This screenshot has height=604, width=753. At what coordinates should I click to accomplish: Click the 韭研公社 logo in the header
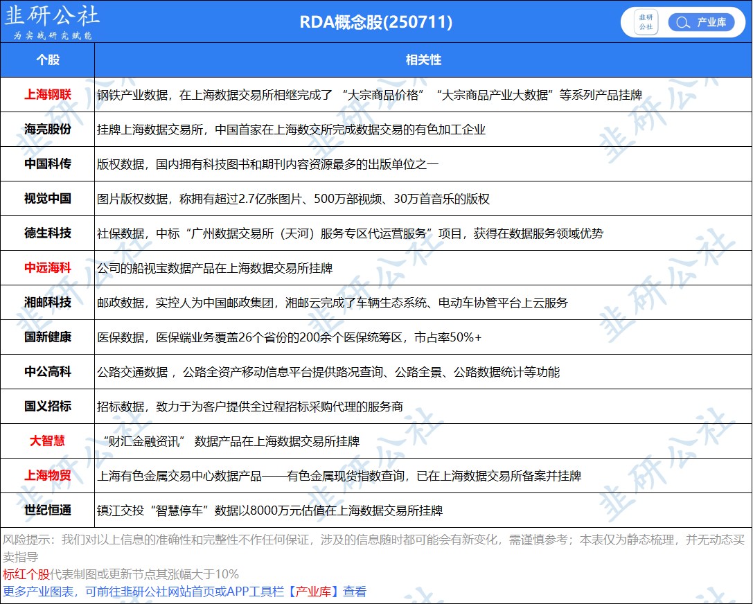coord(52,21)
